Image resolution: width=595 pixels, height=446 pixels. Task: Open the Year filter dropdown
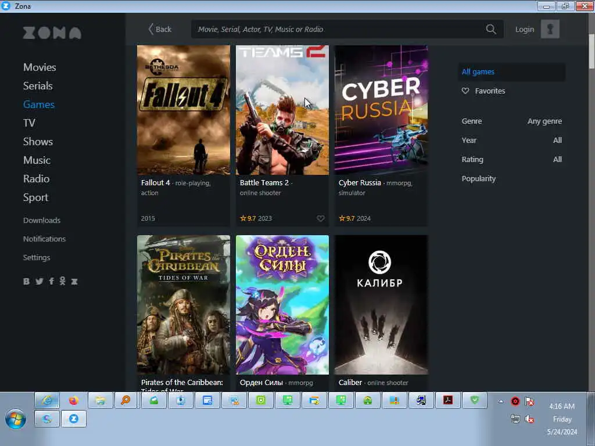511,141
